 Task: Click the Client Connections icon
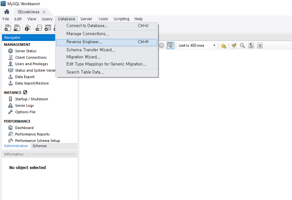pyautogui.click(x=10, y=57)
